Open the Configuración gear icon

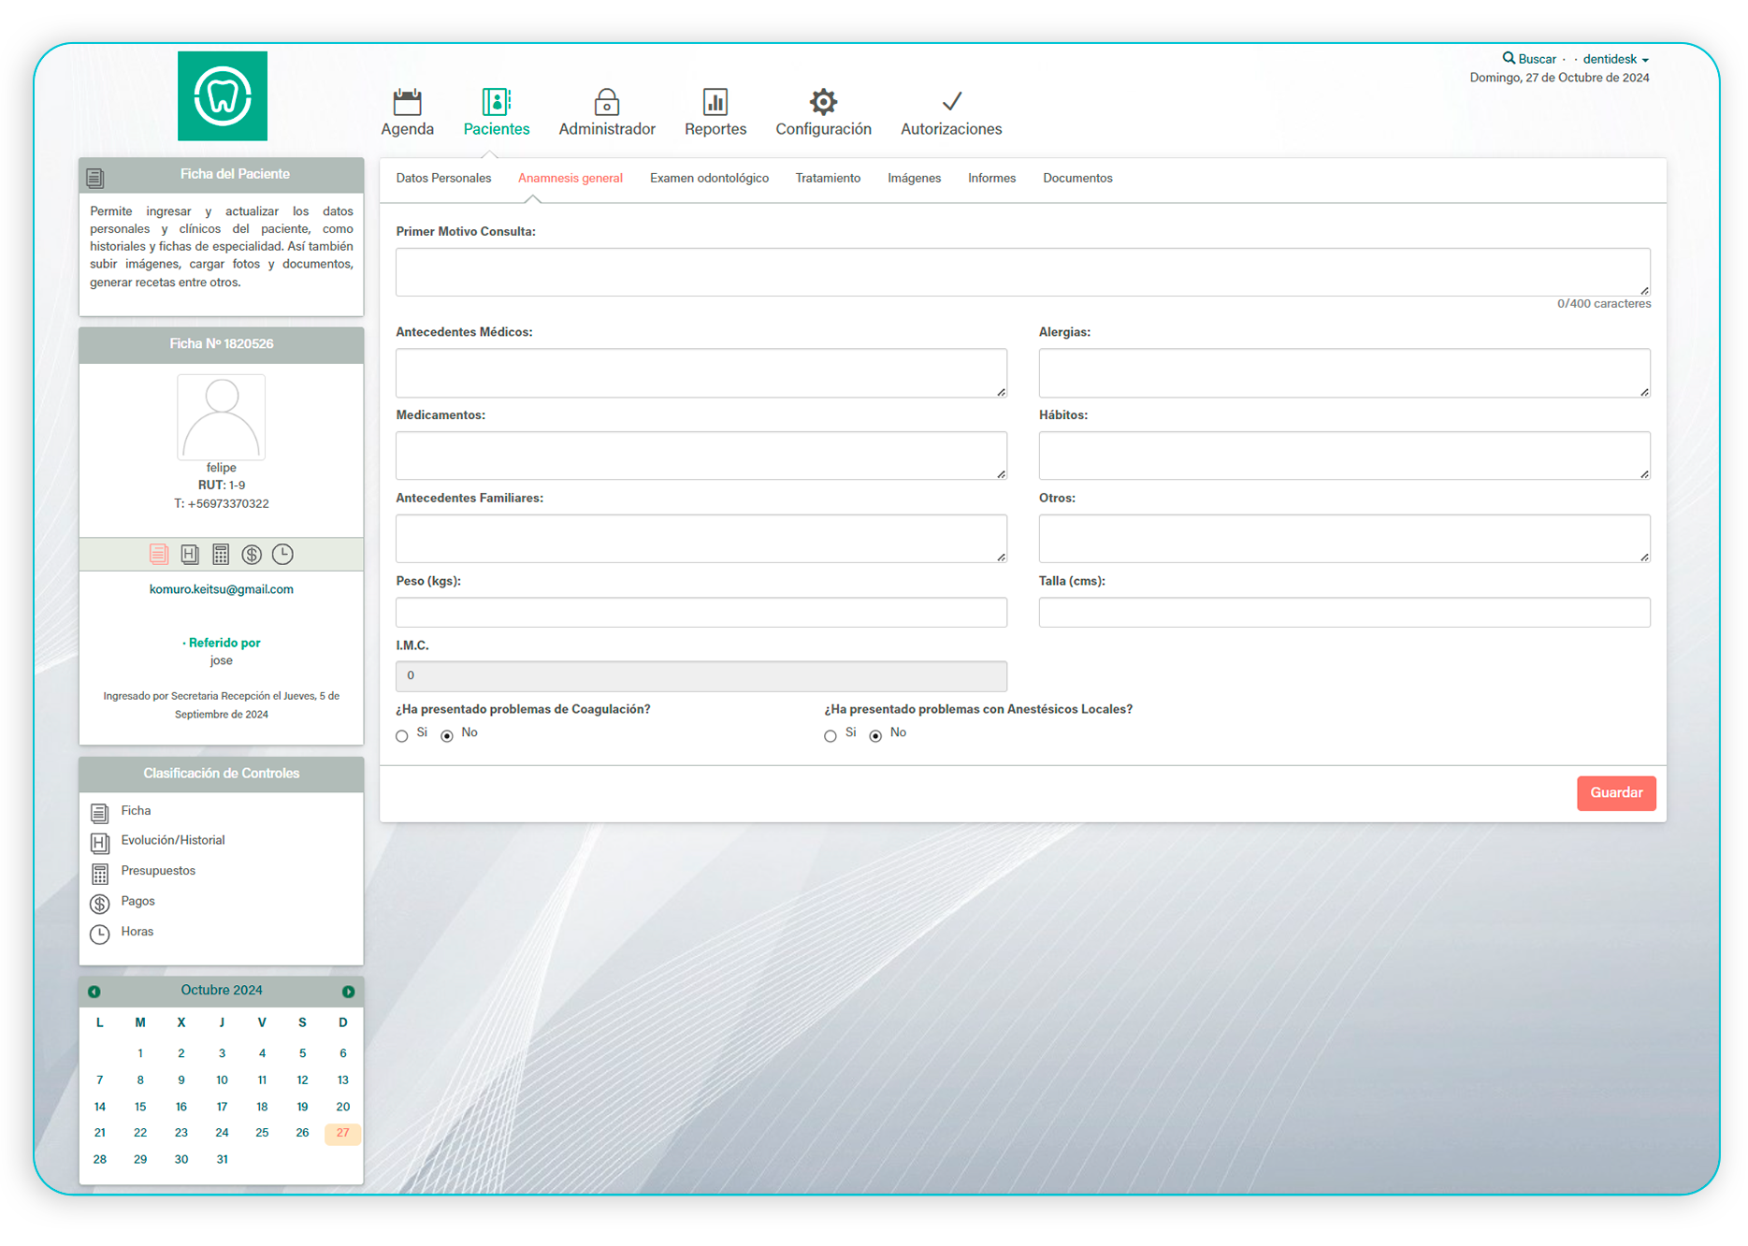[822, 101]
